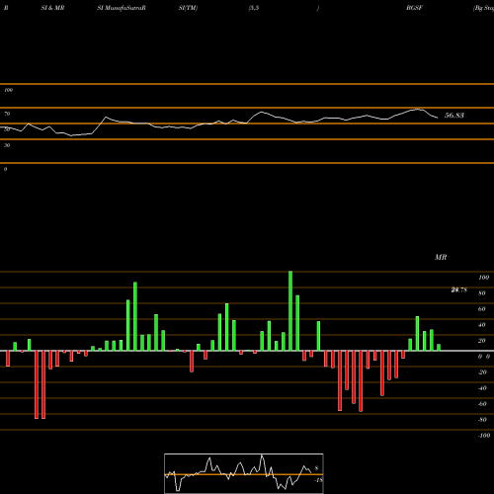This screenshot has height=494, width=494.
Task: Click the -80 label on MR scale
Action: click(x=482, y=420)
